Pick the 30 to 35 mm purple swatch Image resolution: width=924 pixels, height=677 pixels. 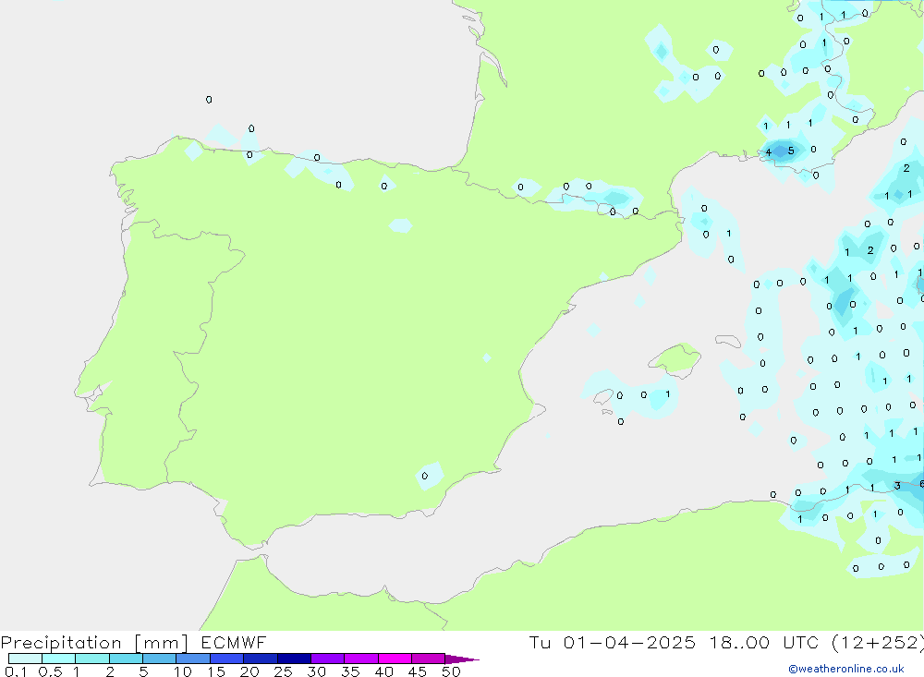click(x=327, y=659)
